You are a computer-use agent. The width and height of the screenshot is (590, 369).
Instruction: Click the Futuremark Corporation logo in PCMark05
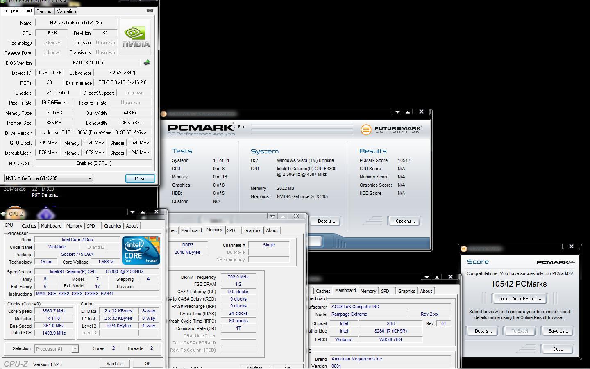pos(391,130)
